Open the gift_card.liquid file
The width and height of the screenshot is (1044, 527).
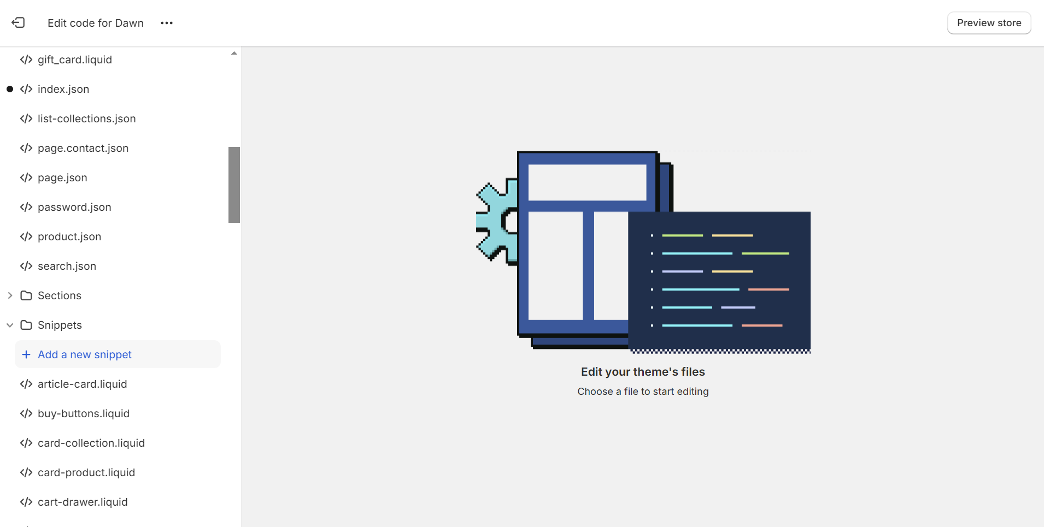coord(75,60)
